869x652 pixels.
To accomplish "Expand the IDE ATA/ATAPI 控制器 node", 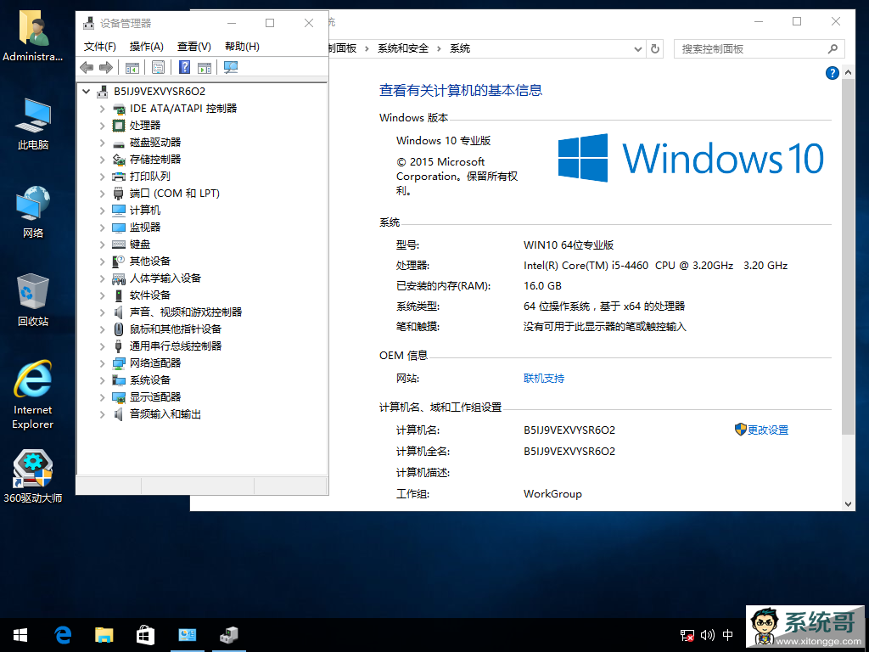I will (102, 109).
